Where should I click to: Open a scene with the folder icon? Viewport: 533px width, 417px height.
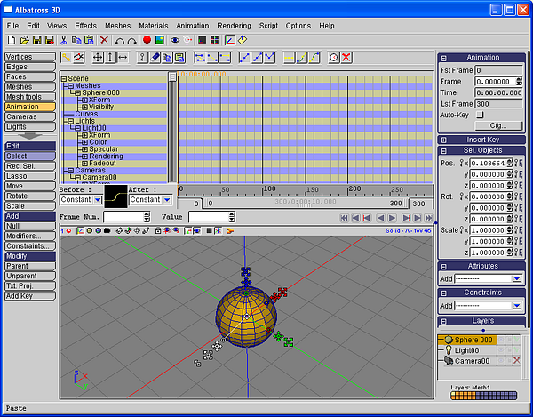tap(24, 40)
